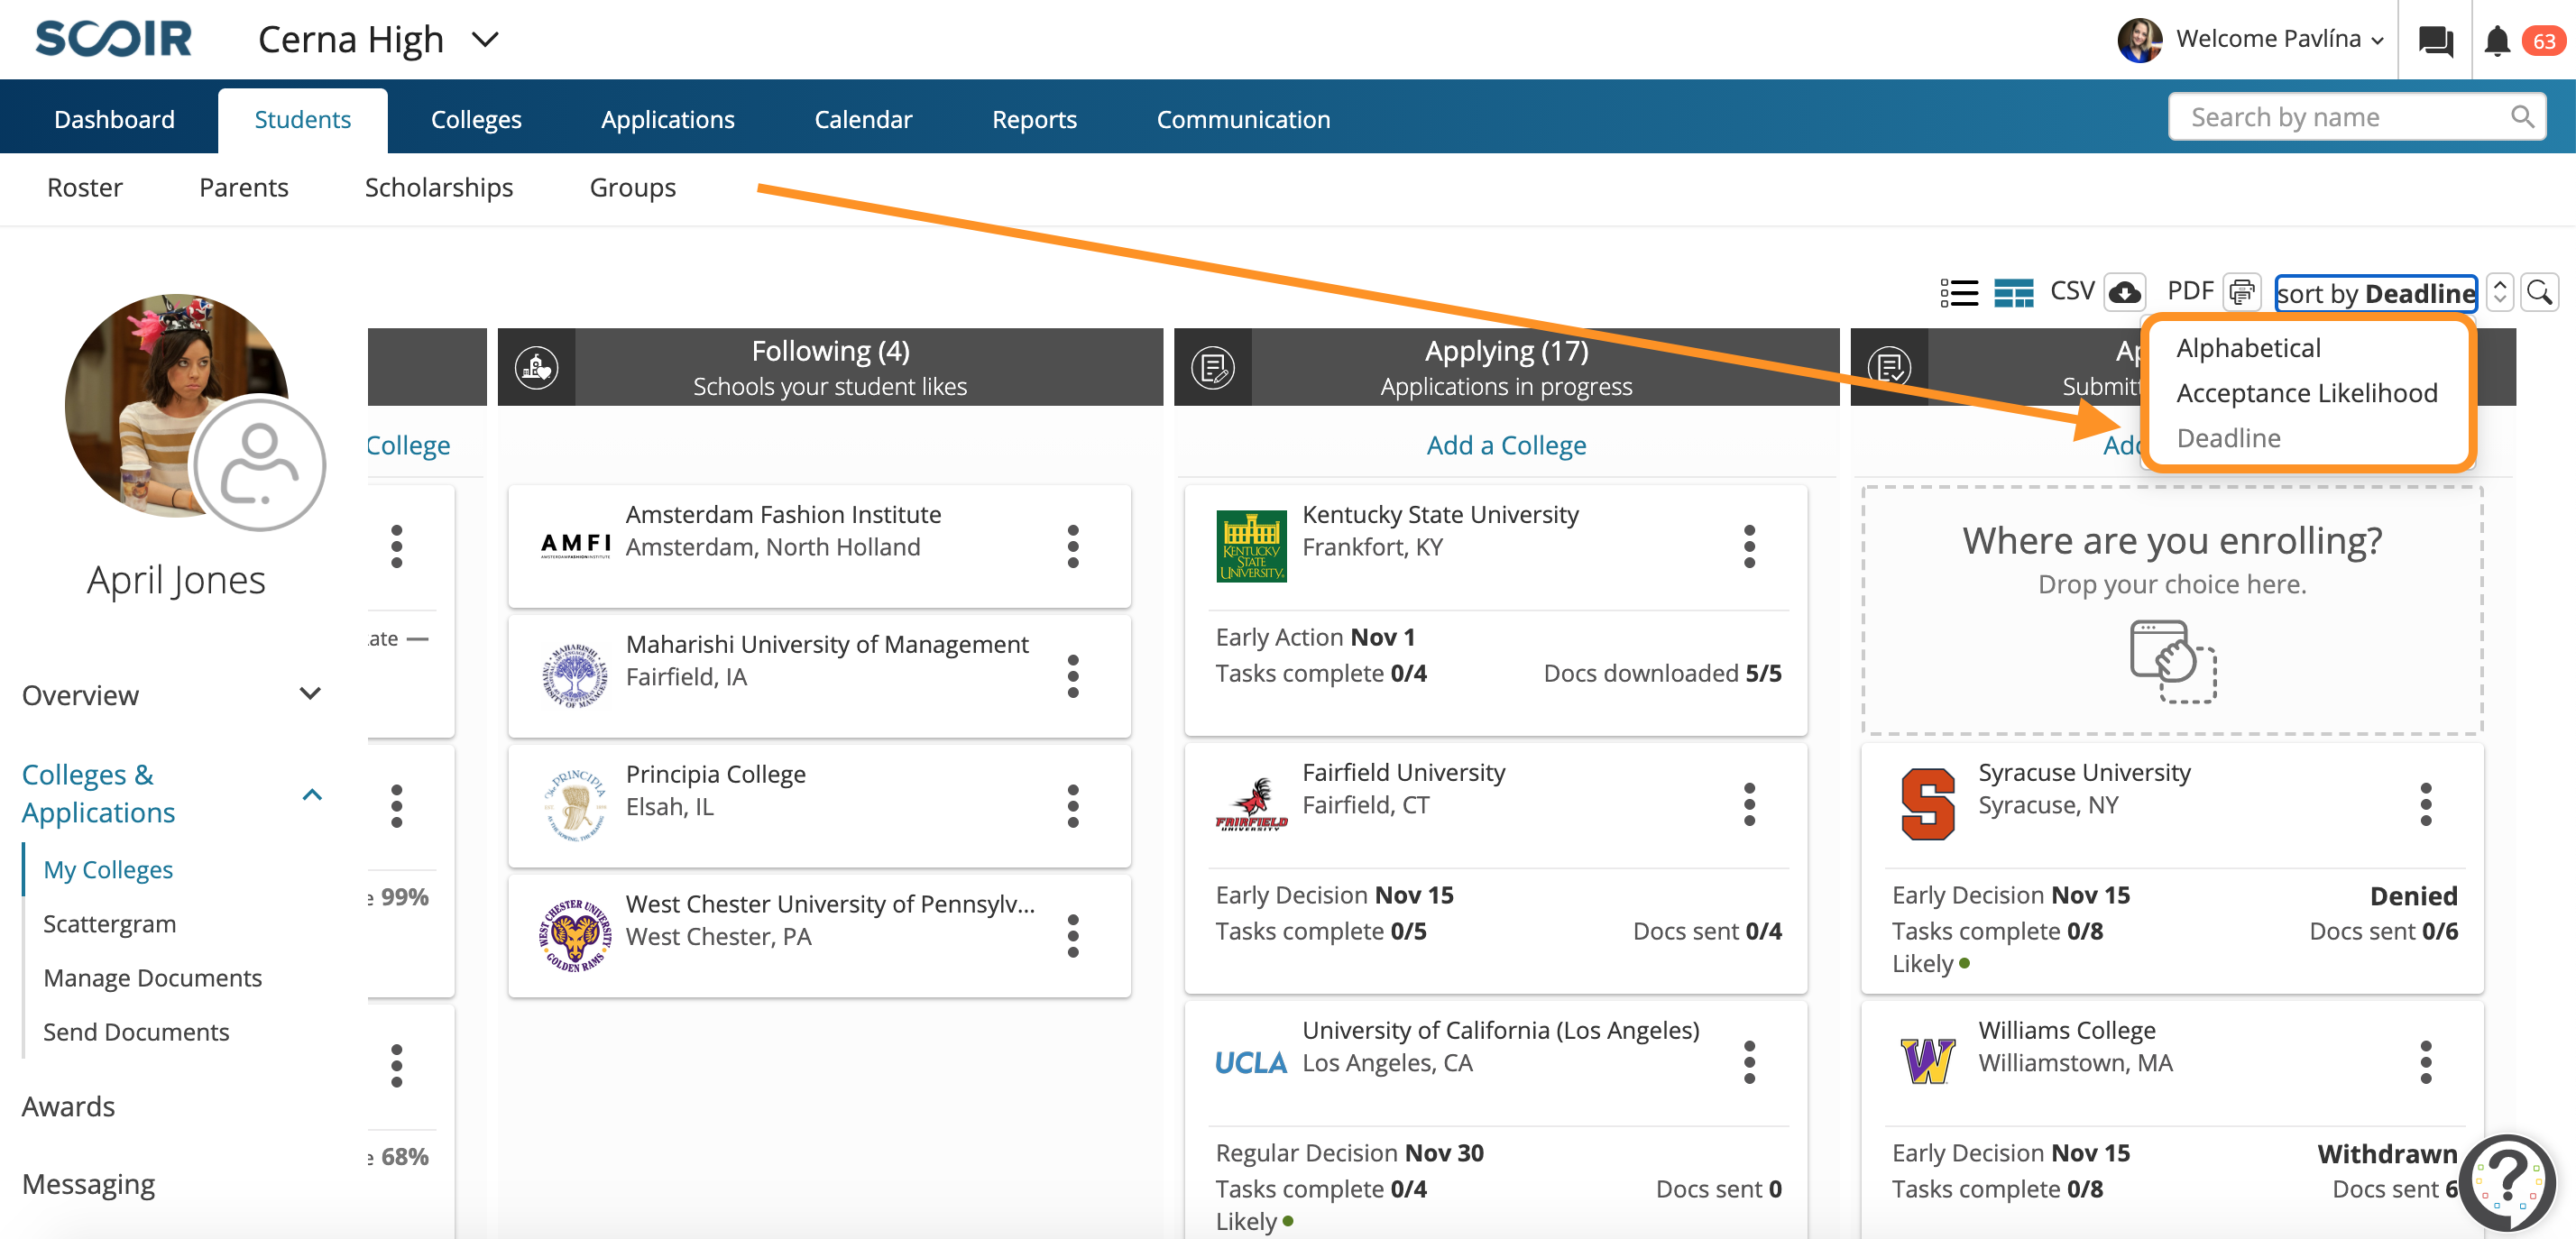Open My Colleges in sidebar

tap(108, 869)
